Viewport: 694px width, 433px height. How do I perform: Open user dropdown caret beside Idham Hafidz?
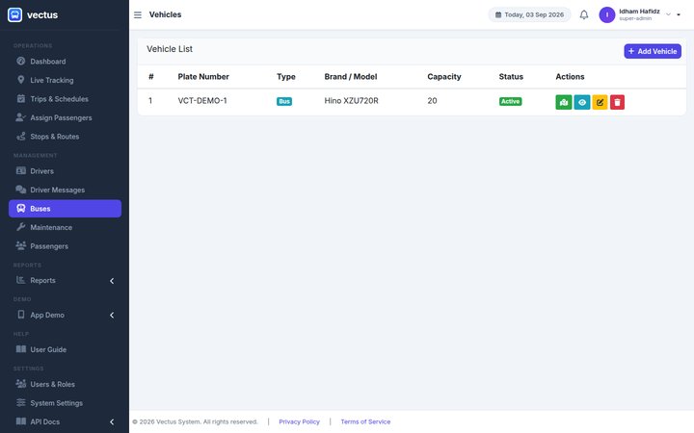click(x=679, y=14)
